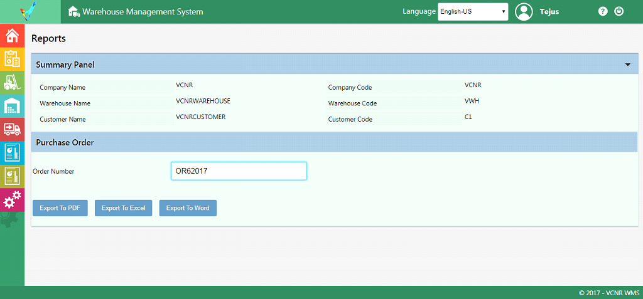Image resolution: width=643 pixels, height=299 pixels.
Task: Open the Language dropdown showing English-US
Action: pyautogui.click(x=473, y=12)
